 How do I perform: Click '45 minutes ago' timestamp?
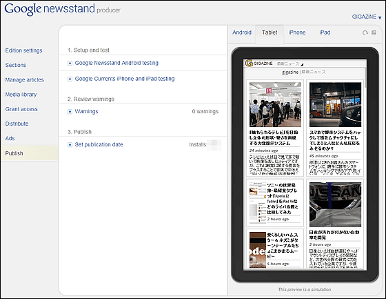tap(323, 156)
